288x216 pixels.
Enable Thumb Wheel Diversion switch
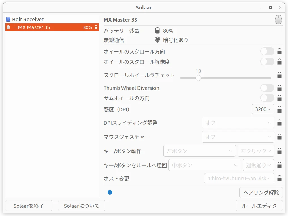click(267, 88)
